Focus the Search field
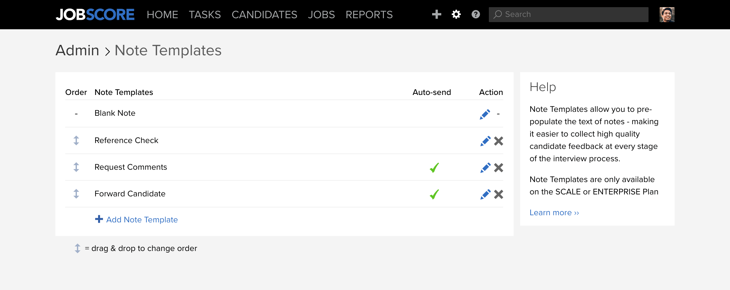The height and width of the screenshot is (290, 730). pos(568,15)
